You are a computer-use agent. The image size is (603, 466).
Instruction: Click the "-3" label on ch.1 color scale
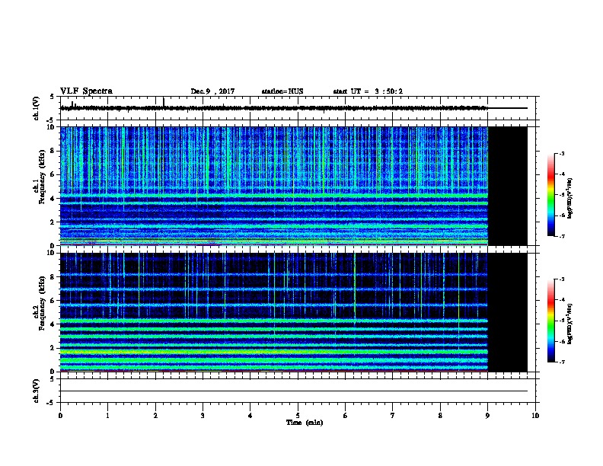click(561, 153)
